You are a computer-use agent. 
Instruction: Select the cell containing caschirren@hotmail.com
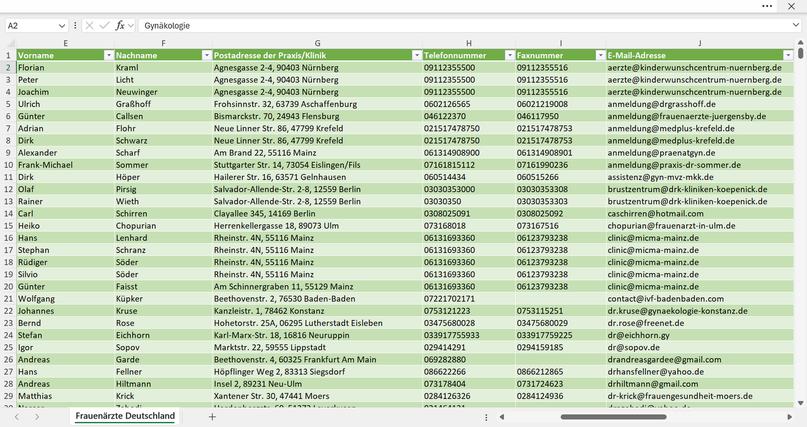[700, 213]
